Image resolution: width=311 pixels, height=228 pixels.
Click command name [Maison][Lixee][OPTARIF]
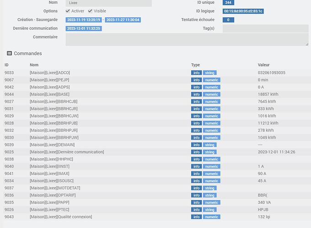coord(53,195)
